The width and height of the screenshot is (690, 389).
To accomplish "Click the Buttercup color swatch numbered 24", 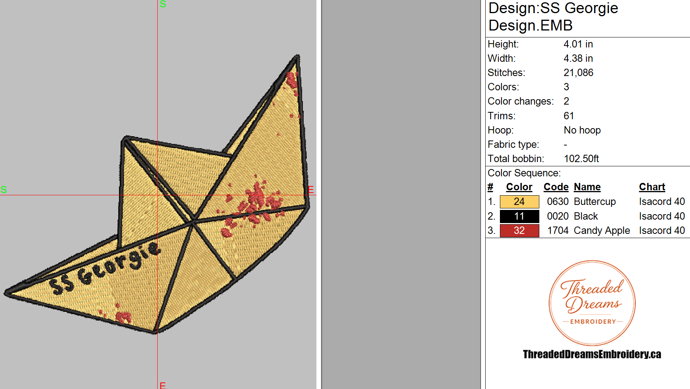I will (x=519, y=202).
